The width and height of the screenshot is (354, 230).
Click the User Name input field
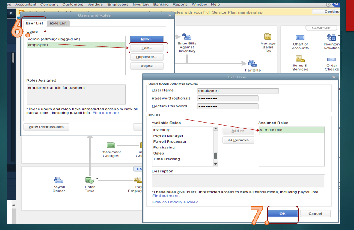pyautogui.click(x=238, y=91)
